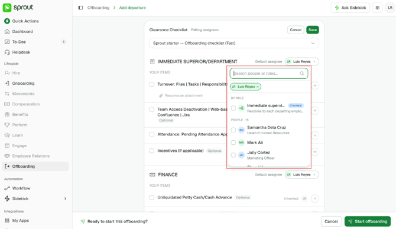The width and height of the screenshot is (396, 229).
Task: Add assignee plus icon for Petty Cash item
Action: [x=314, y=198]
